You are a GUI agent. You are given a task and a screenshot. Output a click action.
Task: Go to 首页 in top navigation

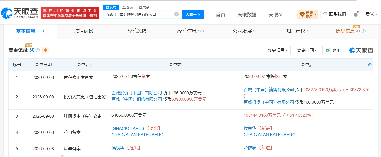[221, 15]
